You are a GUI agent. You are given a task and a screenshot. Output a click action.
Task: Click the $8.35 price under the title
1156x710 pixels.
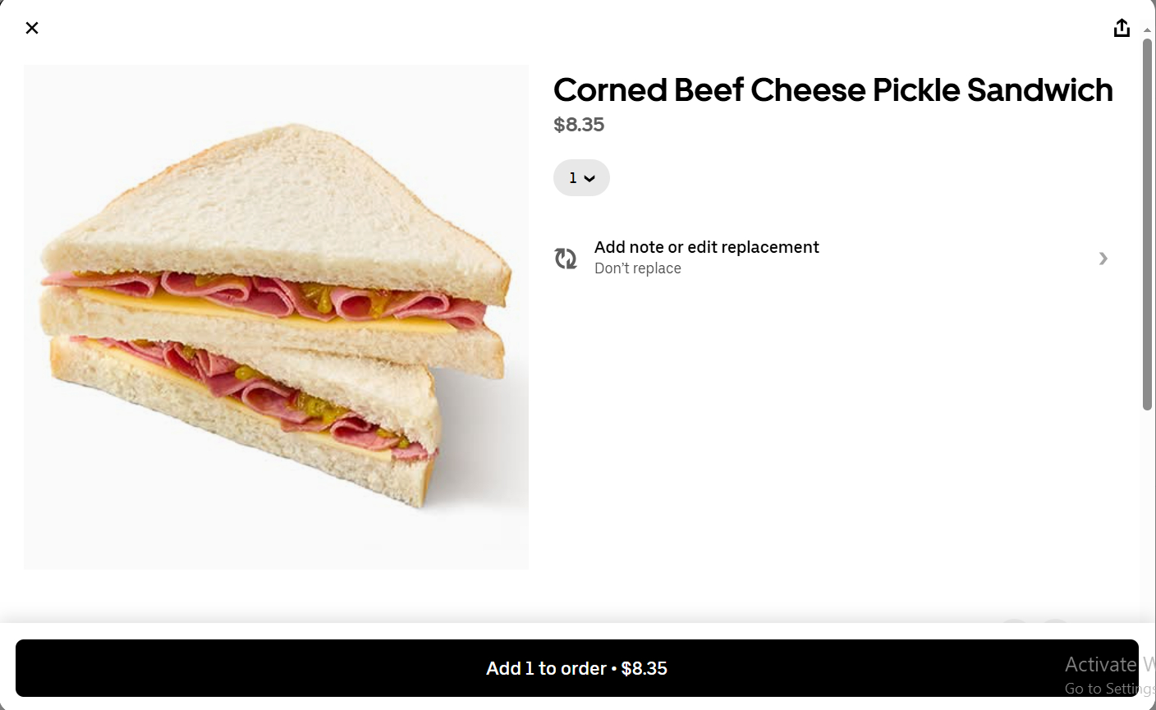click(579, 125)
